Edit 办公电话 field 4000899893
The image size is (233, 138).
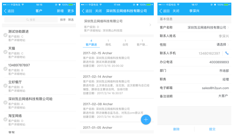[x=194, y=62]
